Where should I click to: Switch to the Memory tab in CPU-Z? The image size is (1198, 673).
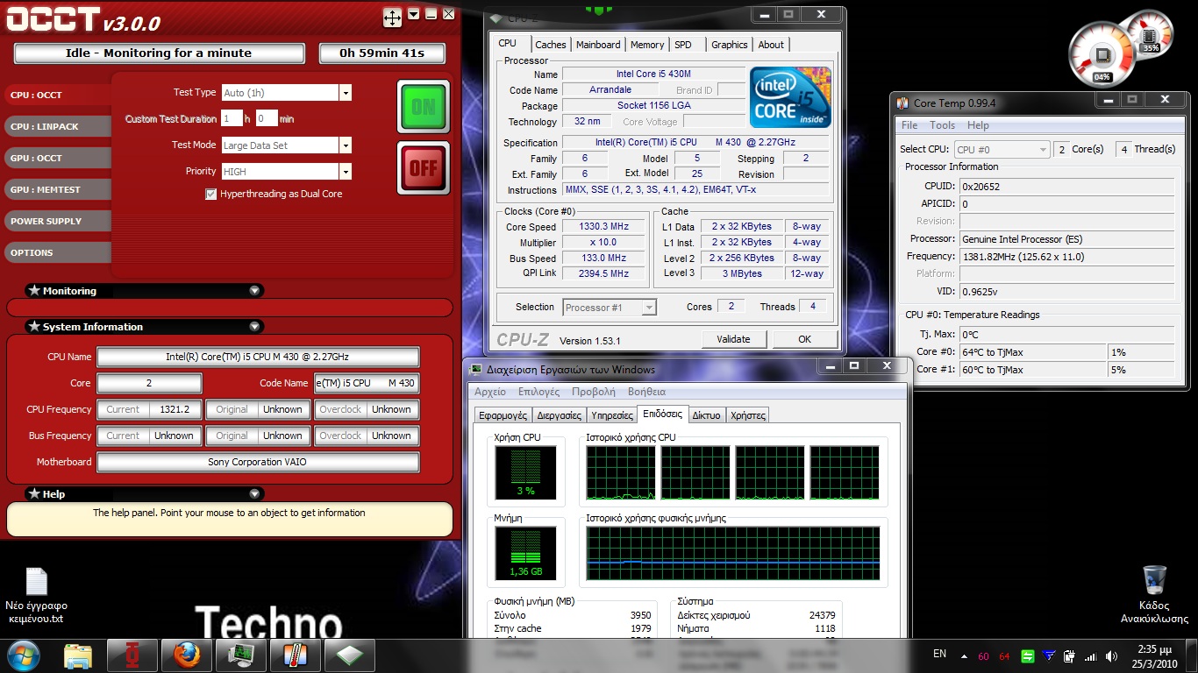pyautogui.click(x=647, y=45)
